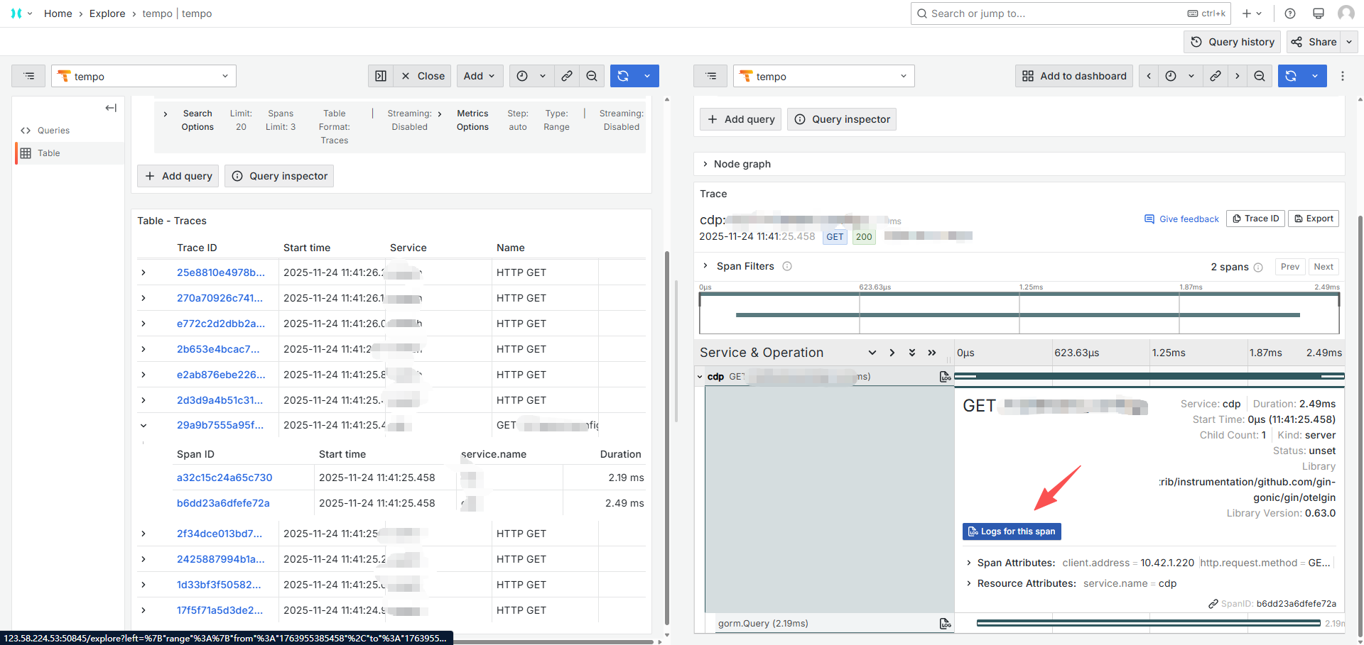Open the left tempo datasource dropdown

pyautogui.click(x=144, y=76)
